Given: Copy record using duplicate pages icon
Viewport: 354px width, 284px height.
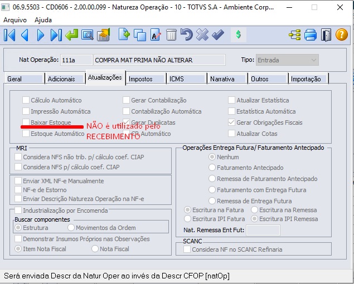Looking at the screenshot, I should click(x=140, y=35).
